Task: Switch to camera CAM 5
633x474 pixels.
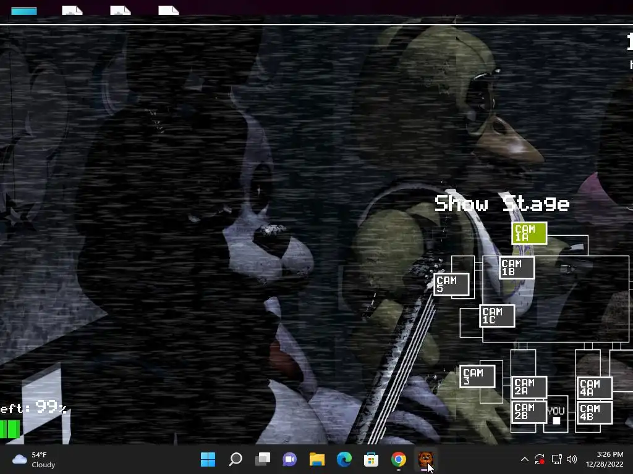Action: coord(451,285)
